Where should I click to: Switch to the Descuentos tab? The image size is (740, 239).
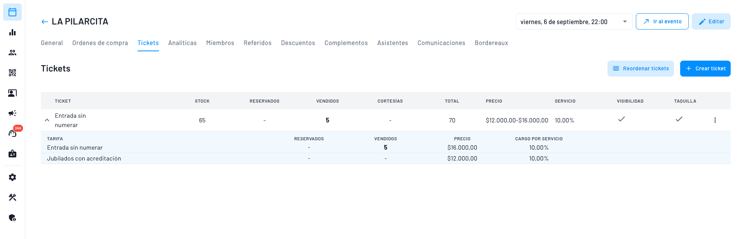point(298,43)
